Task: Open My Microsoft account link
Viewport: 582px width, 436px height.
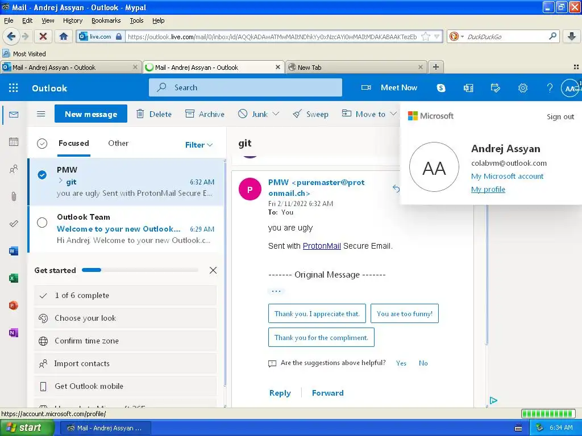Action: click(508, 177)
